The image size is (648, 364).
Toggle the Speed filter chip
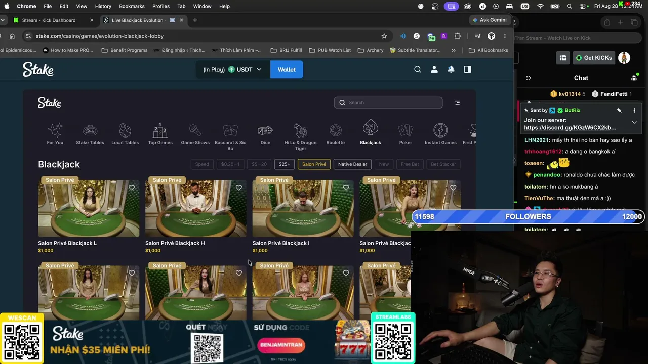[202, 164]
